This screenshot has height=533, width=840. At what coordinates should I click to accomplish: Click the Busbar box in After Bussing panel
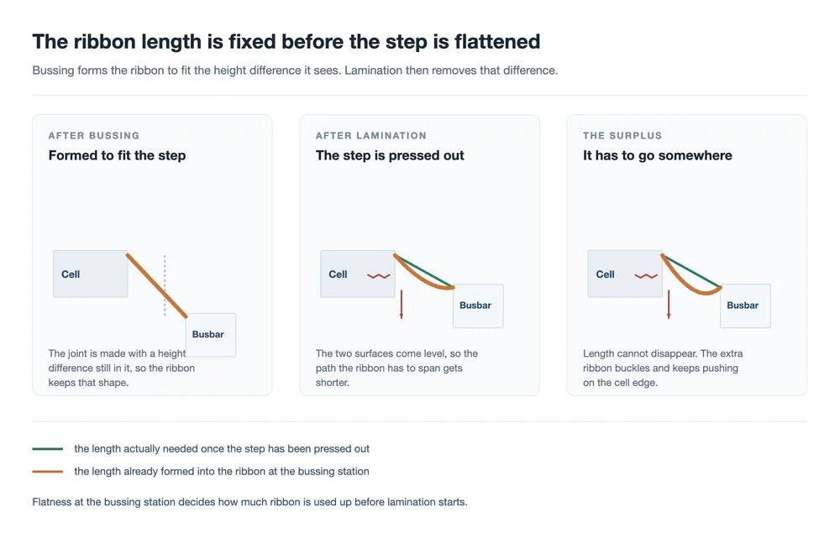pyautogui.click(x=211, y=335)
